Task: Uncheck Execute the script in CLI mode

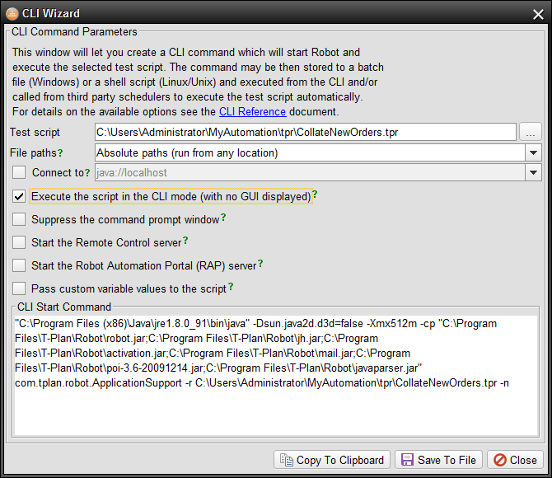Action: pos(19,197)
